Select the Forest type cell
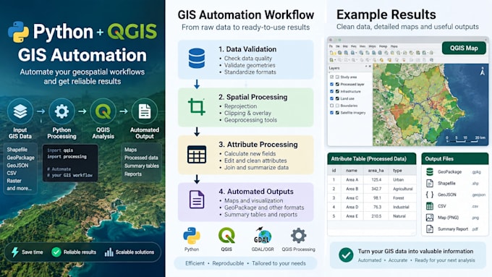The image size is (492, 277). point(399,198)
